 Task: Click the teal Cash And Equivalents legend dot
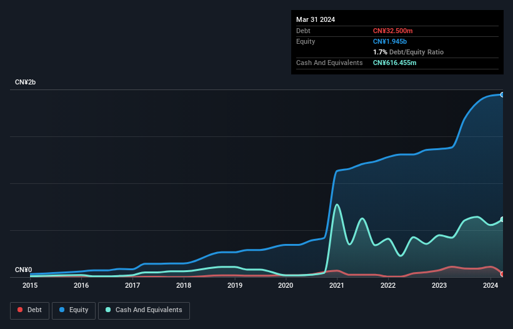(x=108, y=310)
